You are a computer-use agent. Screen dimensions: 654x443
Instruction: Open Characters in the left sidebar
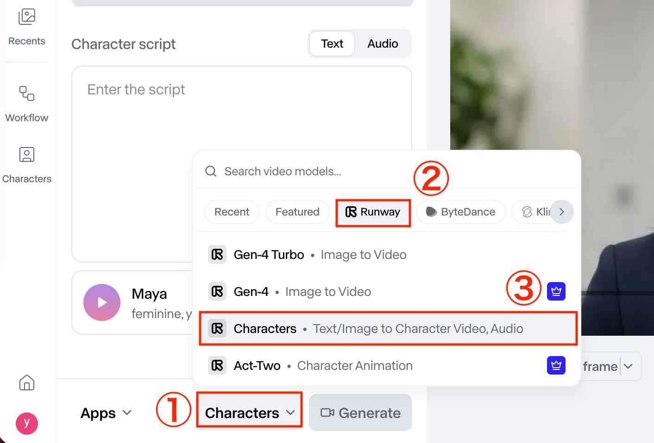27,165
